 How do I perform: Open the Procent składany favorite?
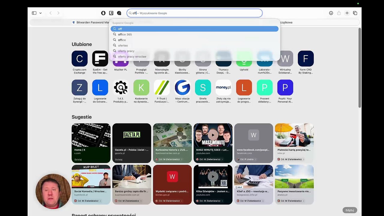coord(265,91)
